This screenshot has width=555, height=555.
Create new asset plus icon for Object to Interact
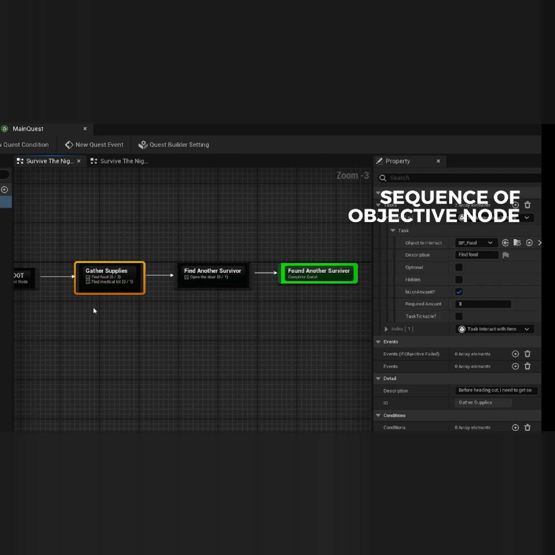point(529,243)
